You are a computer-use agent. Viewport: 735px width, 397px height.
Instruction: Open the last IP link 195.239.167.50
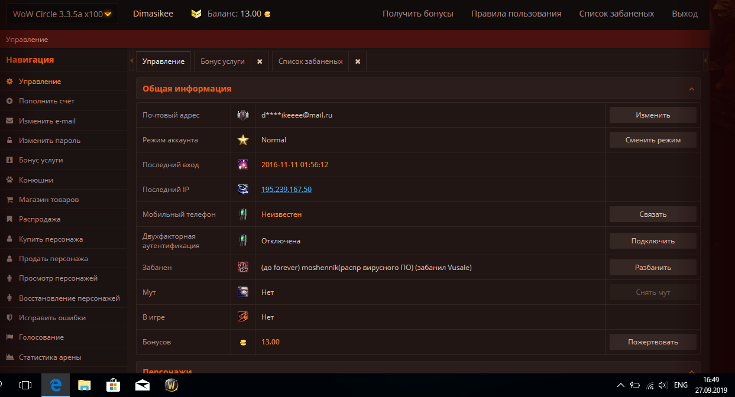click(x=286, y=190)
